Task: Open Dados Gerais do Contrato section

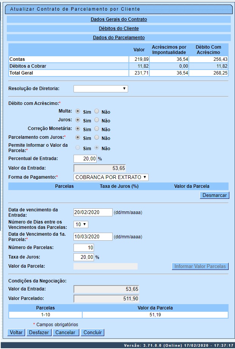Action: (119, 19)
